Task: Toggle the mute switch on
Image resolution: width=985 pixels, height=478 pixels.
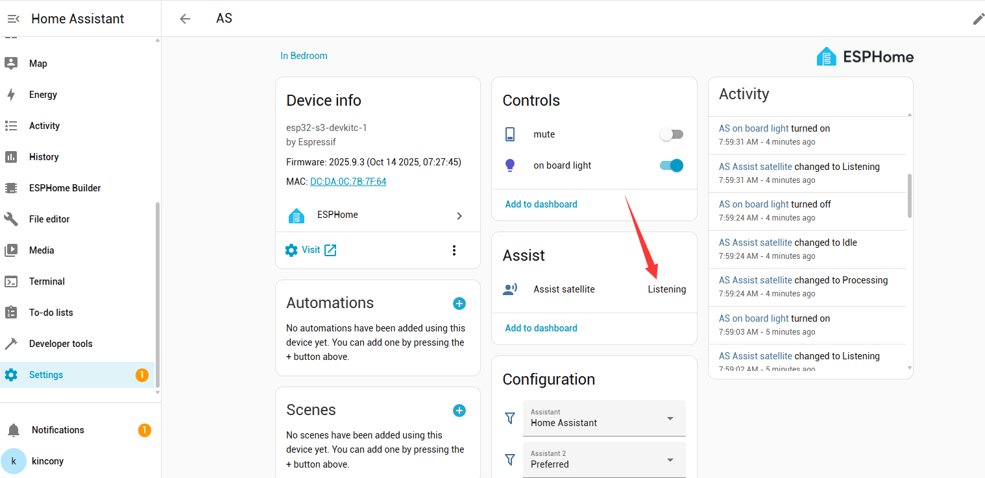Action: coord(671,134)
